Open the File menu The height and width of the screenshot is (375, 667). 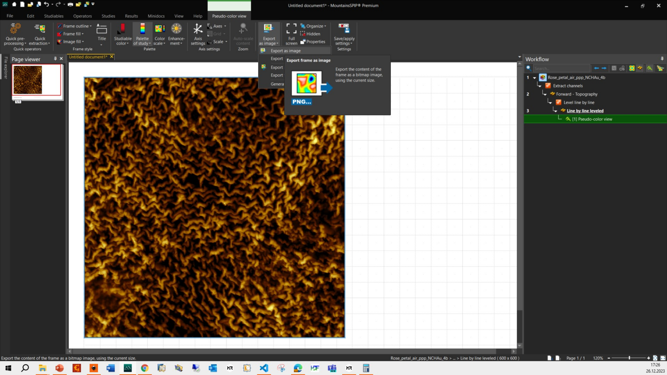10,16
